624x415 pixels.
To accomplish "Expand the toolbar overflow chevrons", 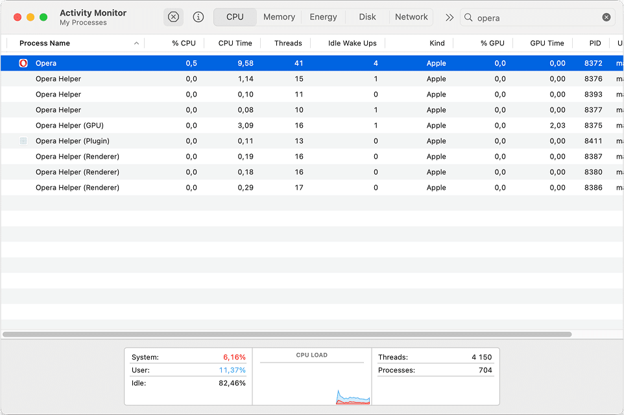I will click(450, 17).
